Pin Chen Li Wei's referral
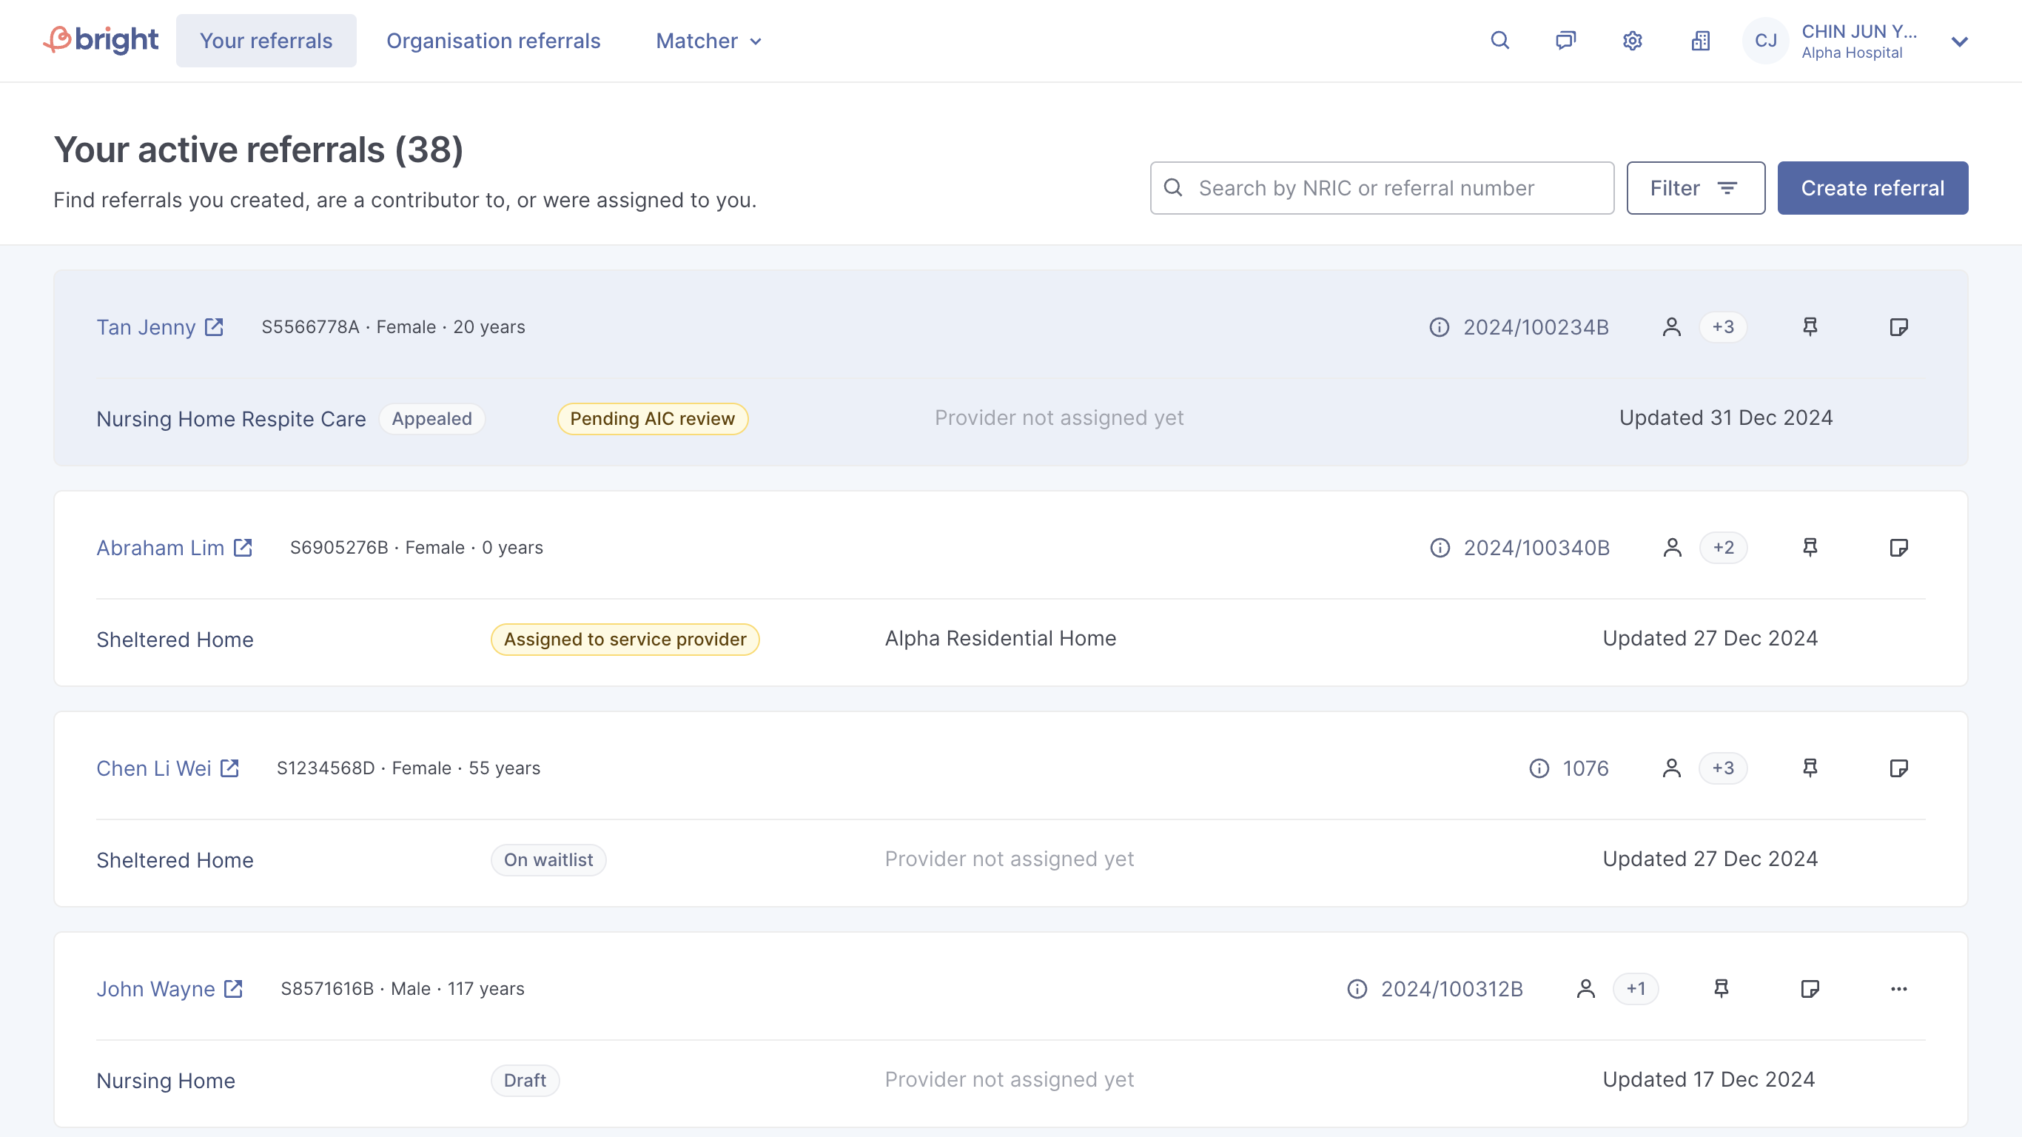2022x1137 pixels. 1810,768
